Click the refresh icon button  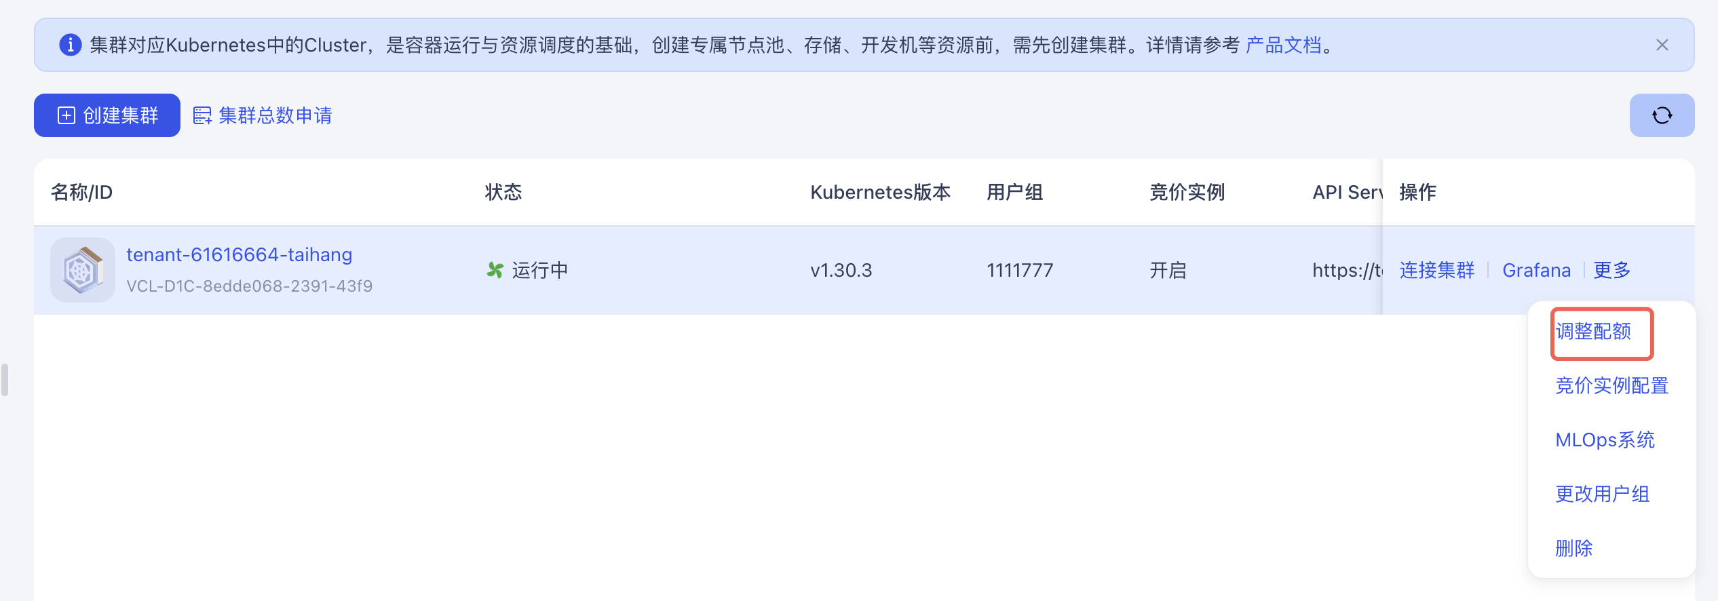[x=1662, y=115]
